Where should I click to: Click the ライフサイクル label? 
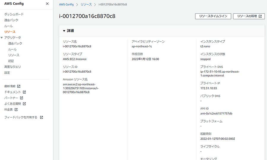[210, 146]
